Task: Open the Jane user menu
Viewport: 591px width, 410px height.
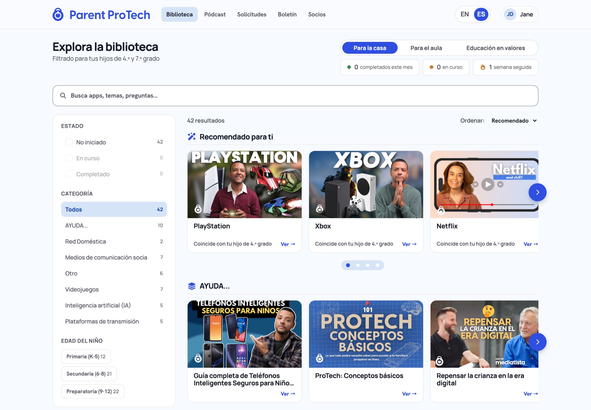Action: (x=520, y=14)
